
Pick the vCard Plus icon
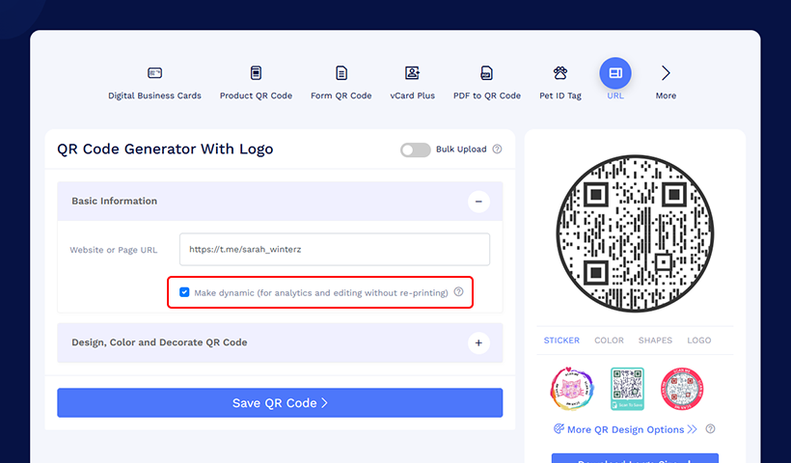click(x=412, y=73)
